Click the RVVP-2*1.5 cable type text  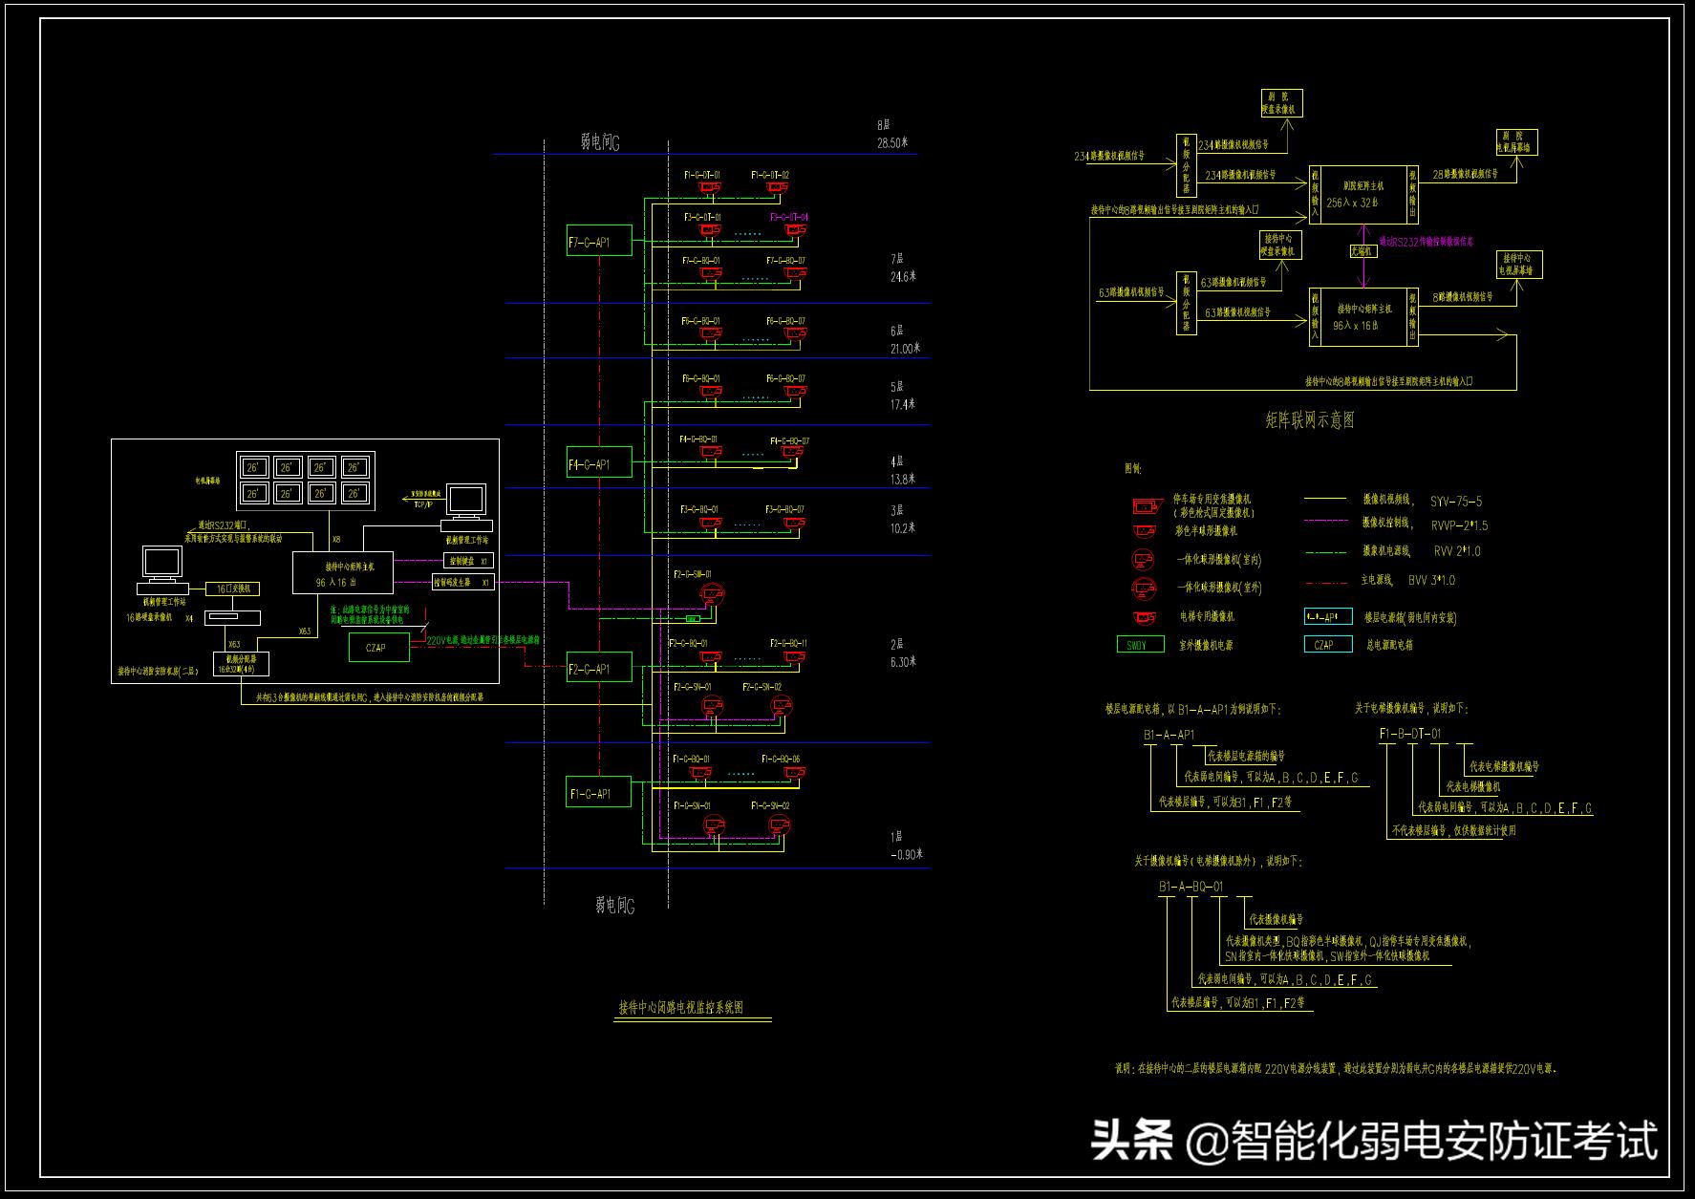click(x=1459, y=525)
